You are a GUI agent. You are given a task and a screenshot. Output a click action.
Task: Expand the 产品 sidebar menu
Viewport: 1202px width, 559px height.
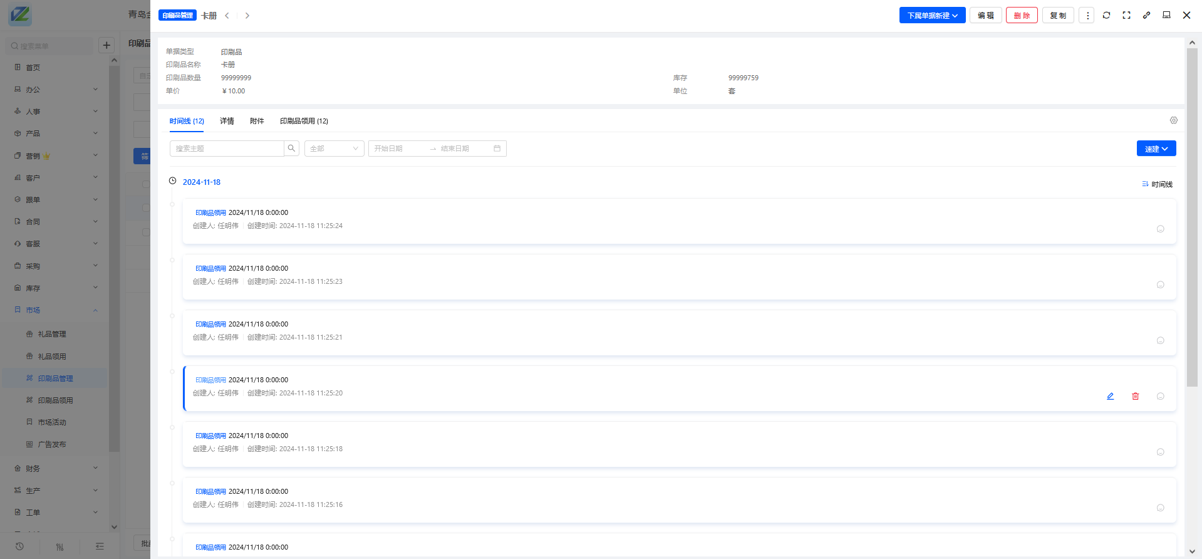click(x=55, y=133)
